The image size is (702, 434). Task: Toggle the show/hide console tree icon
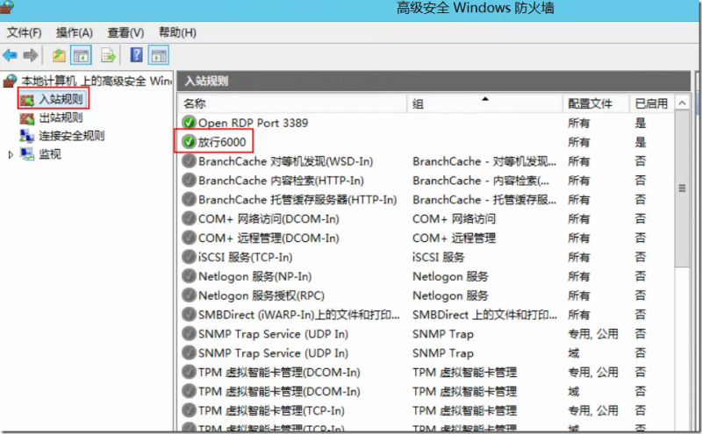click(x=81, y=55)
